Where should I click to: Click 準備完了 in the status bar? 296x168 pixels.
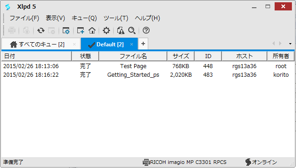13,162
